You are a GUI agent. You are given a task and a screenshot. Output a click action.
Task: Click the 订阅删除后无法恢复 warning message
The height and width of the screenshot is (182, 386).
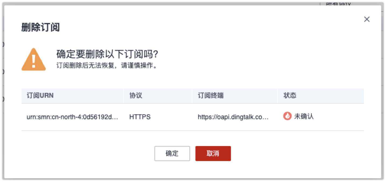(x=107, y=66)
